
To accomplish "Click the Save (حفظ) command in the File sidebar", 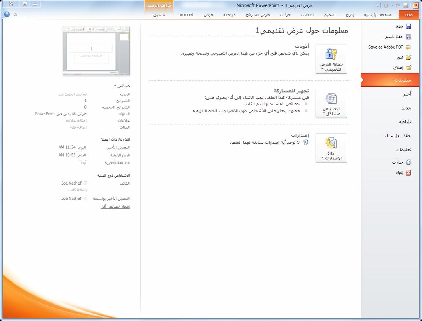I will tap(403, 26).
